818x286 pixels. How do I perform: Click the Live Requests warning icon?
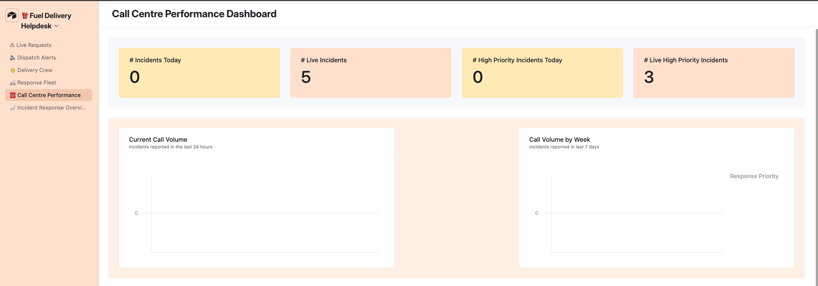(x=13, y=45)
